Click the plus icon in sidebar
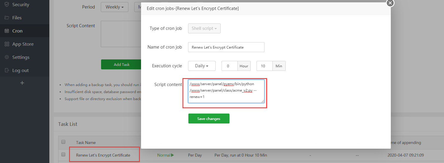 click(x=22, y=83)
